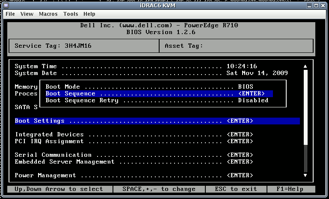The image size is (329, 199).
Task: Click <ENTER> next to Power Management
Action: 240,176
